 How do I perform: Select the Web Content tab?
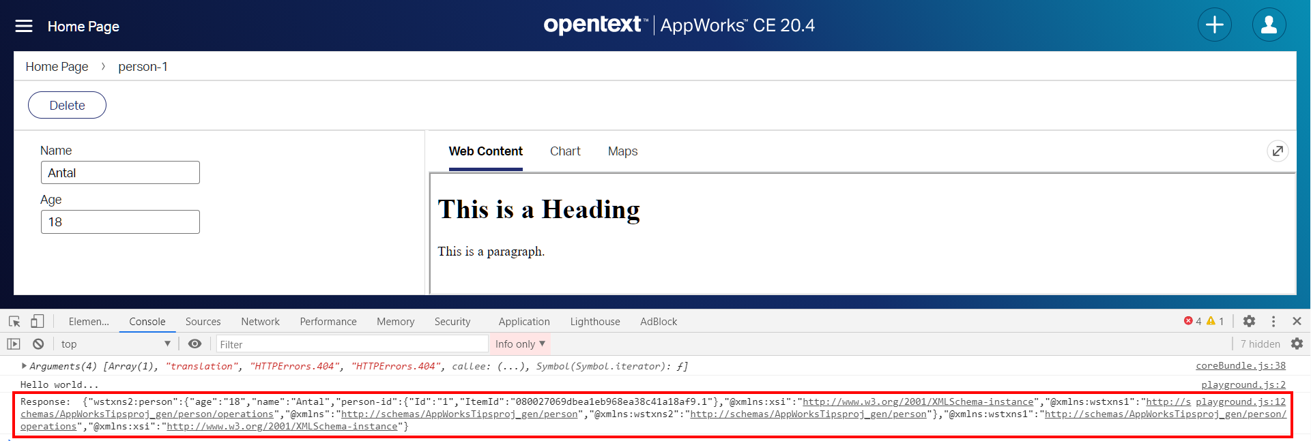(x=485, y=151)
